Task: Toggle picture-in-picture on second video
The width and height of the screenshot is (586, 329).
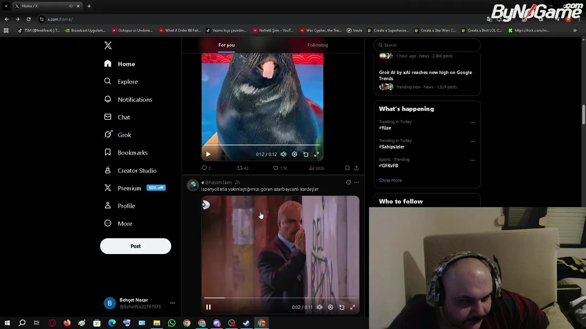Action: click(x=342, y=307)
